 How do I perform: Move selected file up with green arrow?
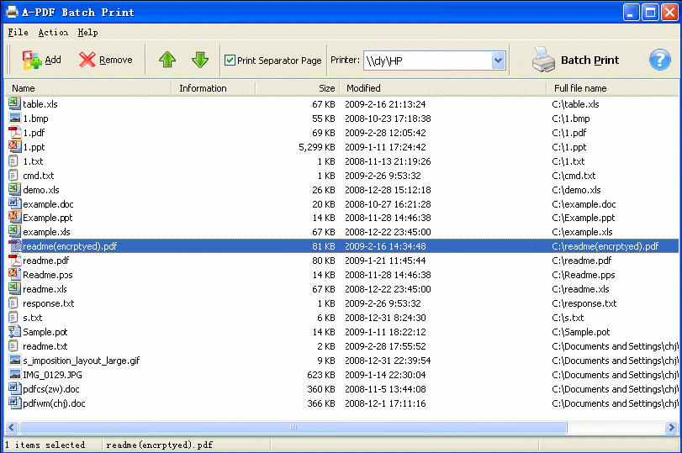tap(167, 60)
